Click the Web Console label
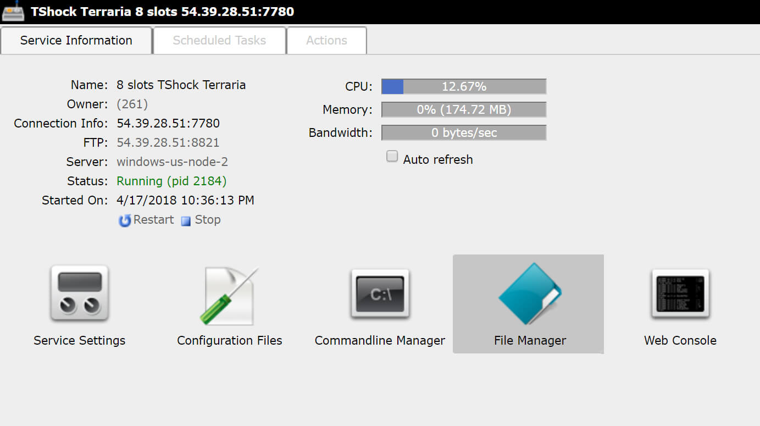 tap(680, 341)
